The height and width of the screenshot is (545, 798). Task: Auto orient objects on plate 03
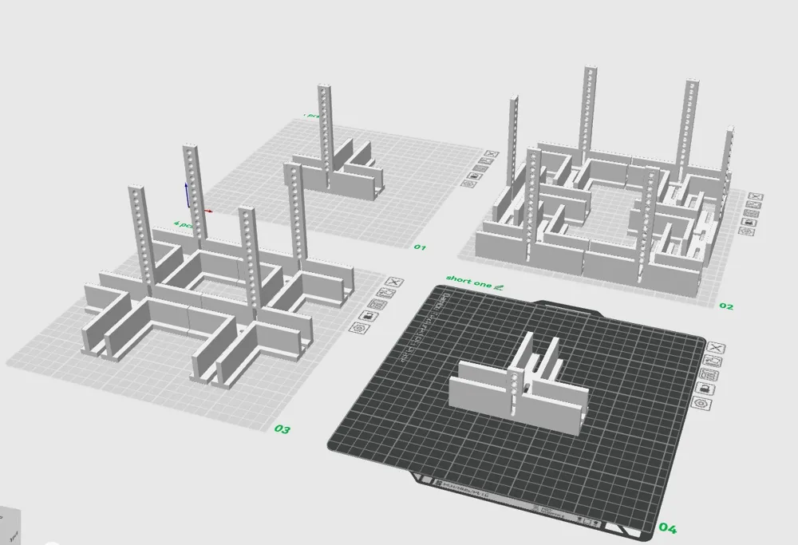tap(385, 293)
